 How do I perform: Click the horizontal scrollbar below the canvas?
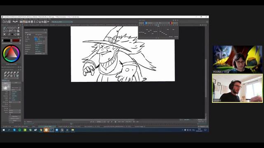click(x=98, y=120)
